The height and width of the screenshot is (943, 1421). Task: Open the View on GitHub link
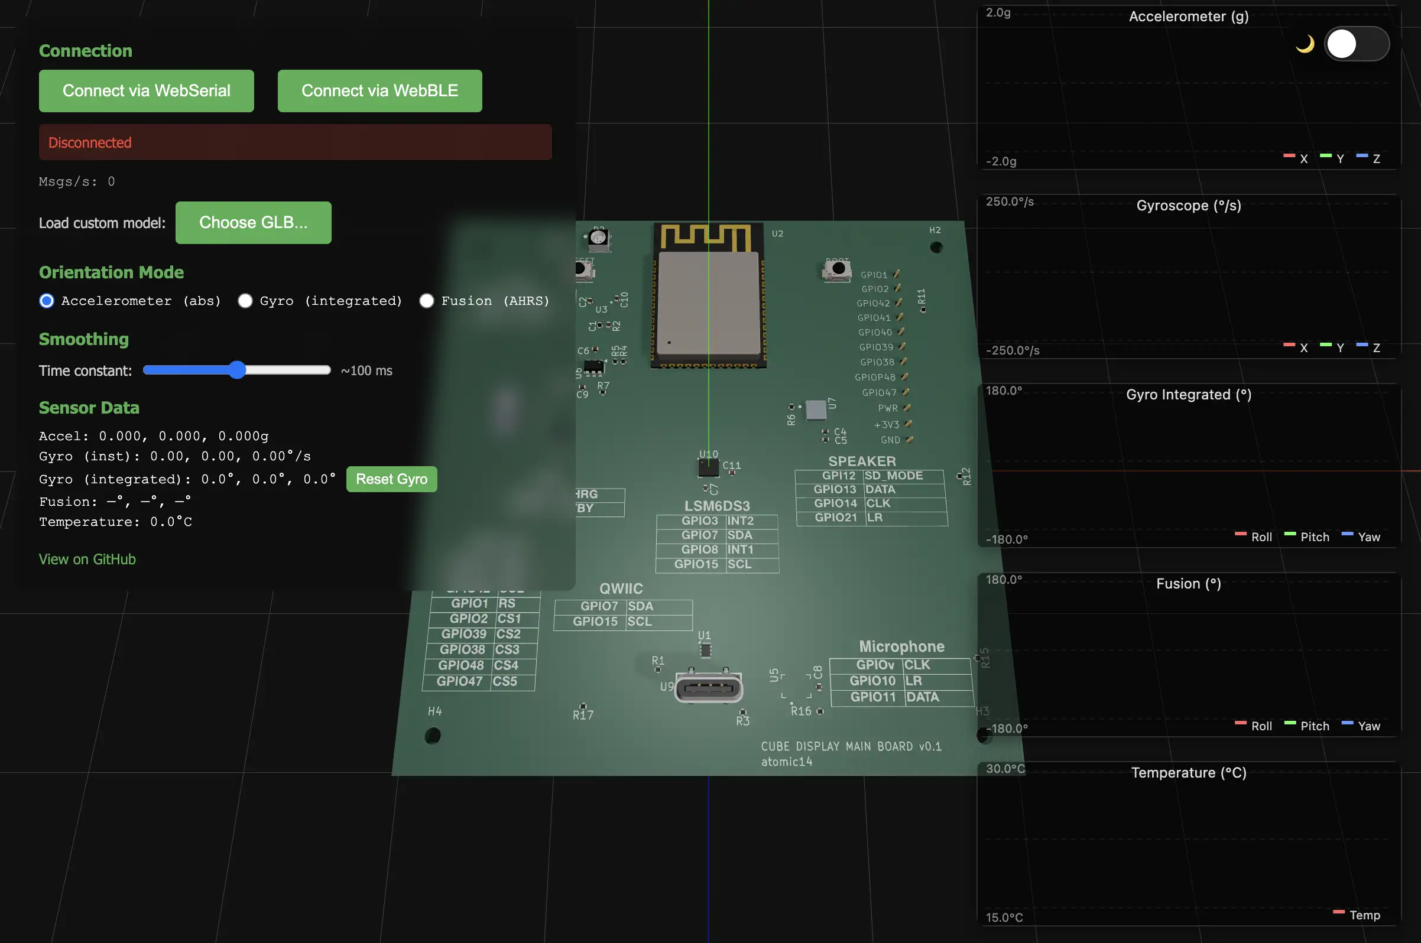pos(87,559)
